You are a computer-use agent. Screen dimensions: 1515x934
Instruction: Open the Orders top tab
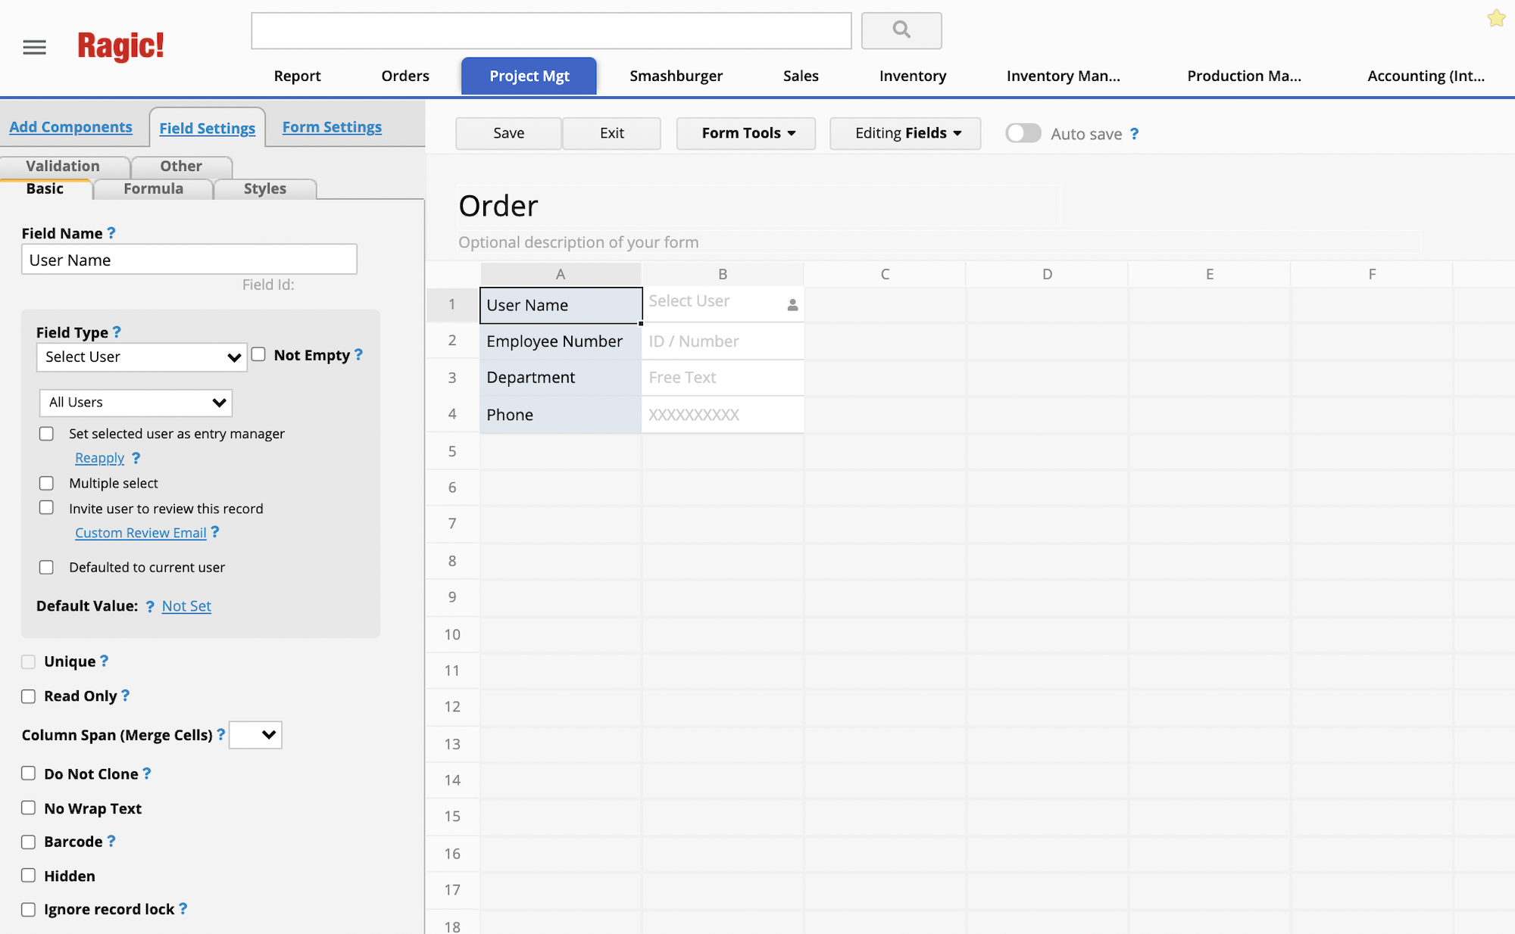coord(405,76)
